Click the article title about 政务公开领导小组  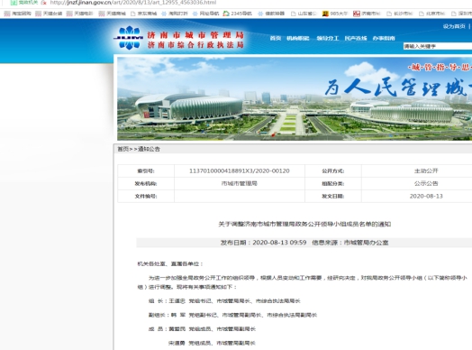304,224
